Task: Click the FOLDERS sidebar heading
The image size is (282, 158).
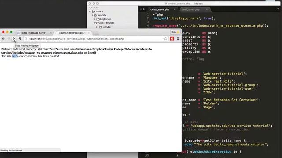Action: click(93, 7)
